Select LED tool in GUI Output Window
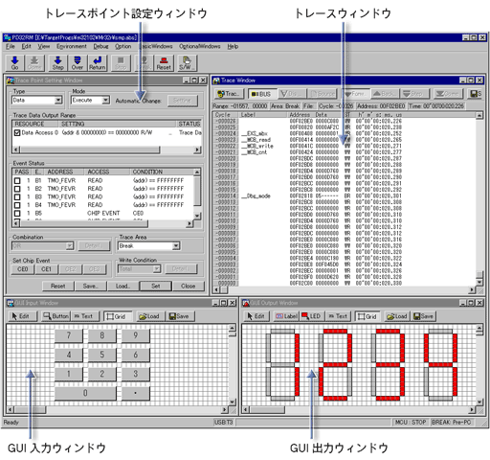 [312, 316]
